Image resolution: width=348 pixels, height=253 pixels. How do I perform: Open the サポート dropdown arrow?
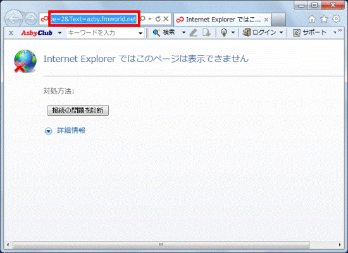(335, 33)
